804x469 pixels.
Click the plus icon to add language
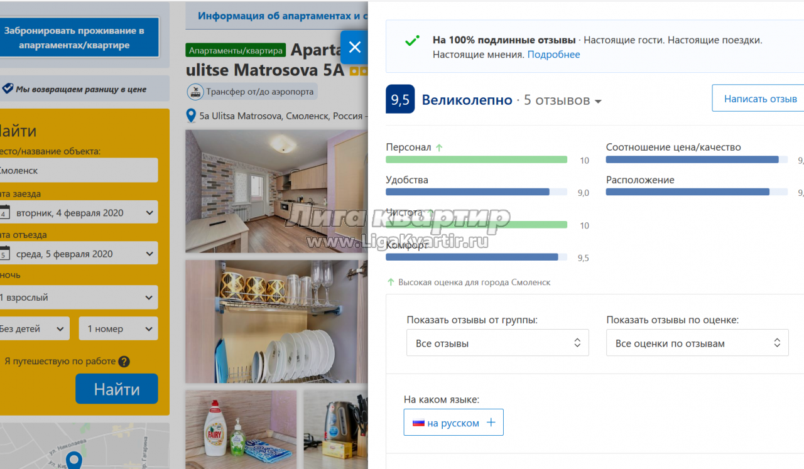[491, 423]
